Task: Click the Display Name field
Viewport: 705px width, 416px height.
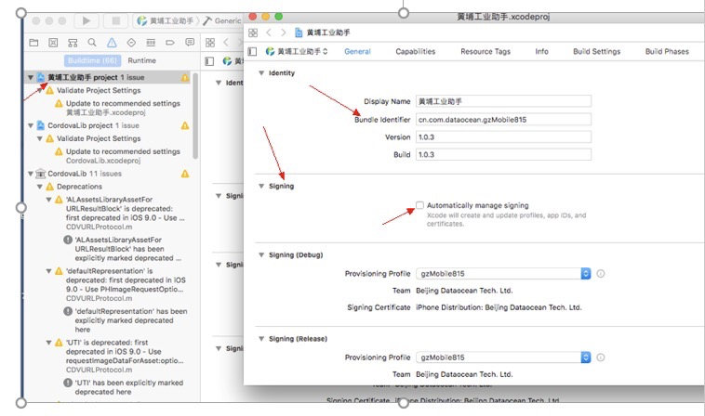Action: pyautogui.click(x=503, y=101)
